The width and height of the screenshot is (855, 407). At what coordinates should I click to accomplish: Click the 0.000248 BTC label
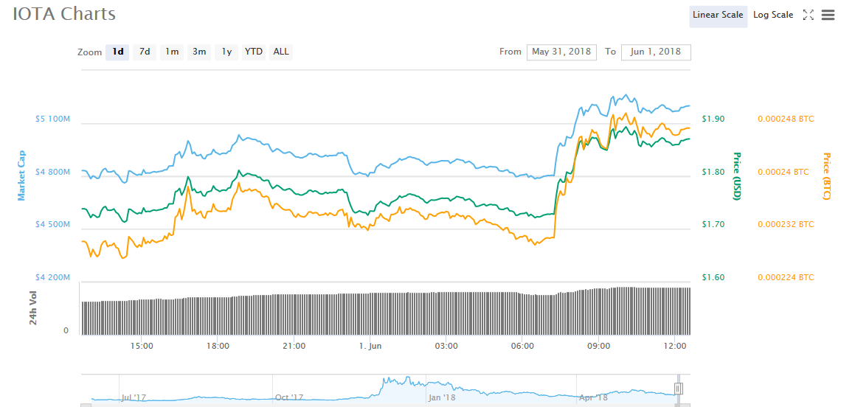pyautogui.click(x=786, y=119)
